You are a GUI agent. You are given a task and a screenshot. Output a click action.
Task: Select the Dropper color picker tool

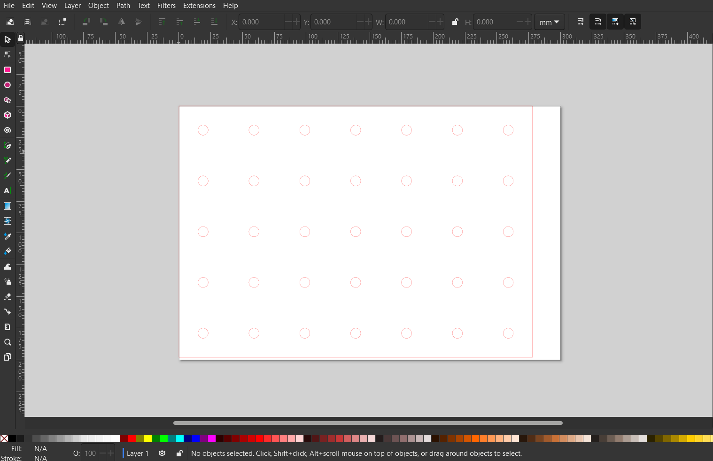(8, 236)
